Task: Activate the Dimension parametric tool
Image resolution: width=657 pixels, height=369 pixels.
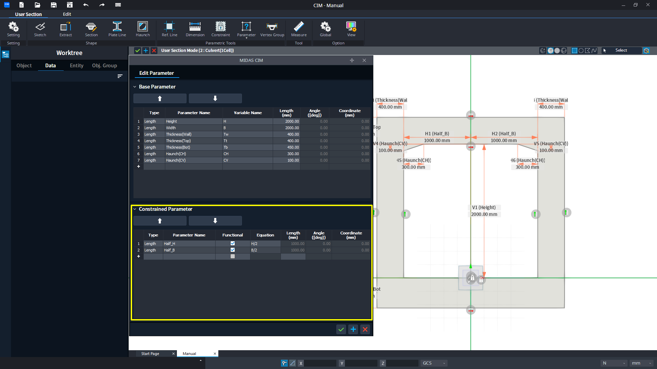Action: 195,29
